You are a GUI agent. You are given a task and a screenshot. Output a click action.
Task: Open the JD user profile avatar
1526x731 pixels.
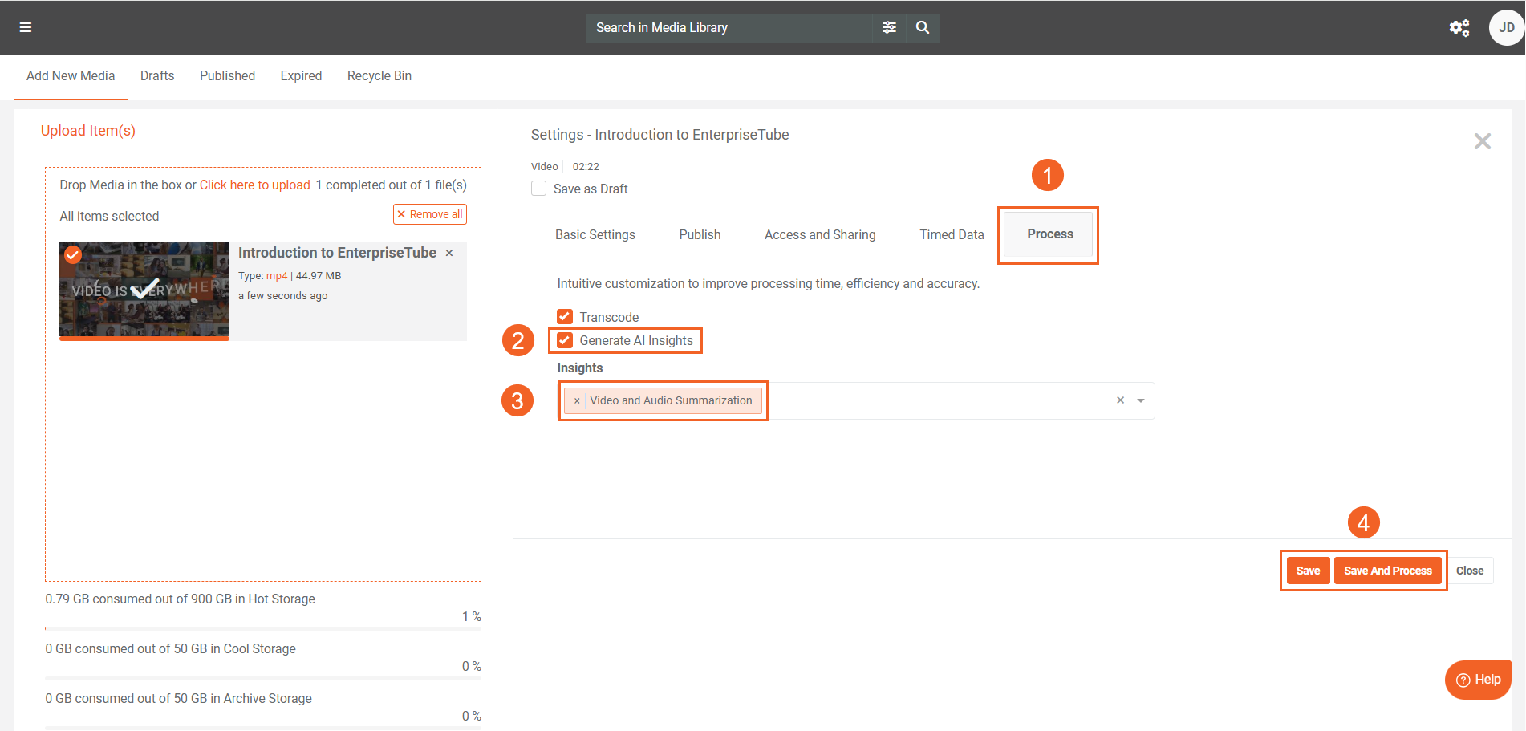click(1506, 28)
